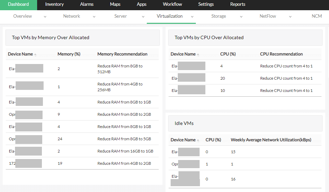Open the Virtualization tab dropdown chevron
Image resolution: width=329 pixels, height=192 pixels.
tap(192, 17)
